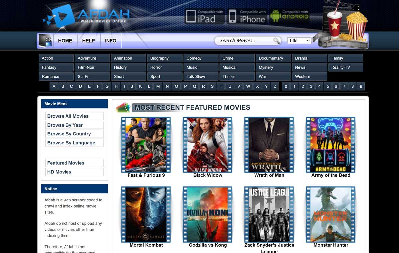The width and height of the screenshot is (399, 253).
Task: Select the letter A filter
Action: pos(54,86)
